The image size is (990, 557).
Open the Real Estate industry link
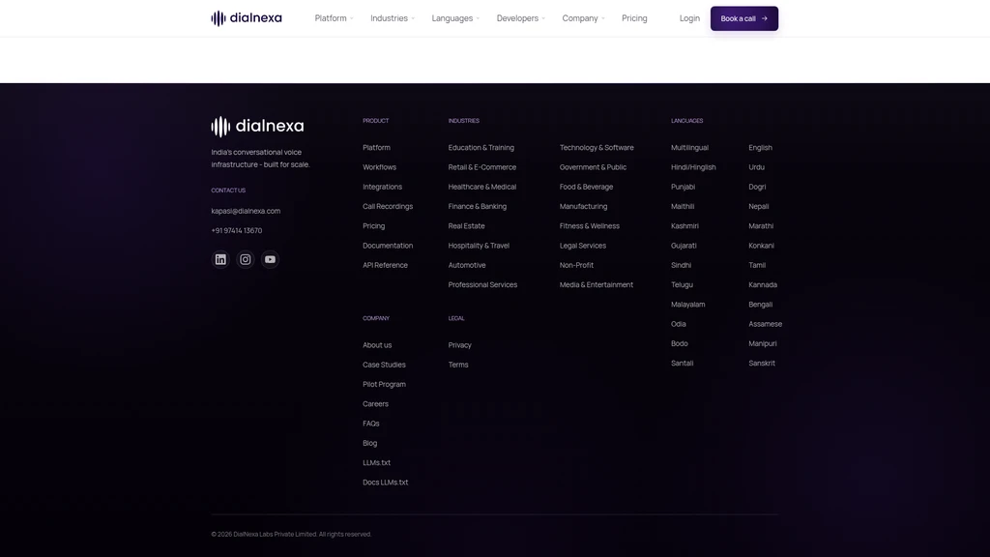pyautogui.click(x=467, y=226)
